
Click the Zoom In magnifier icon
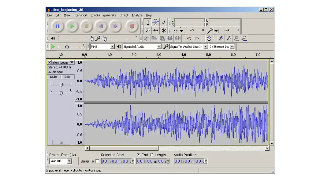pos(221,38)
